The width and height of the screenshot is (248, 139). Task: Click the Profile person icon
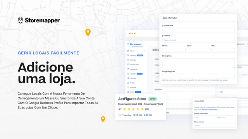128,83
